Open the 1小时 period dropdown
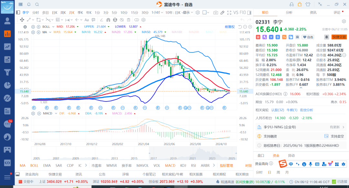Viewport: 349px width, 188px height. [x=157, y=13]
